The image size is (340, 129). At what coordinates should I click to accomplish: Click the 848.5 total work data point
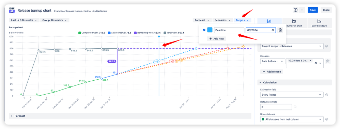point(86,49)
